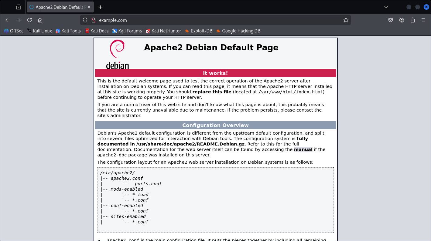The width and height of the screenshot is (431, 241).
Task: Select the Apache2 Debian Default Page tab
Action: pos(60,7)
